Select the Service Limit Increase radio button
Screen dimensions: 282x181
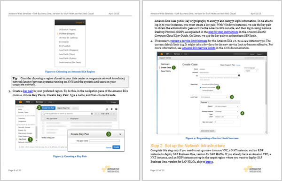pos(201,87)
